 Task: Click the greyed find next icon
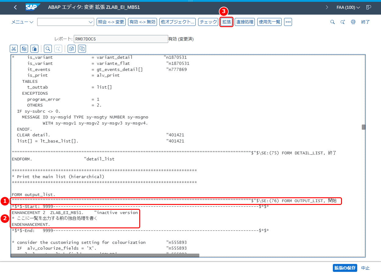tap(58, 49)
